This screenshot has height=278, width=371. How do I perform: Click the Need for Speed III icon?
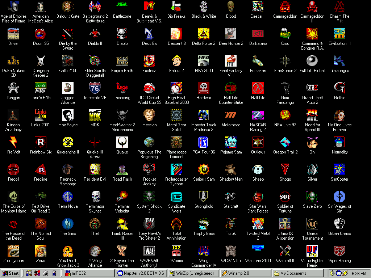tap(312, 115)
